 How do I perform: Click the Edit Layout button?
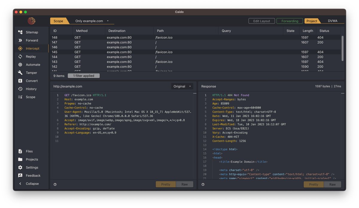pyautogui.click(x=261, y=21)
